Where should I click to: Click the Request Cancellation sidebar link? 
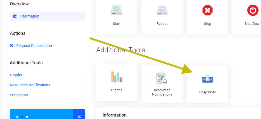tap(34, 46)
